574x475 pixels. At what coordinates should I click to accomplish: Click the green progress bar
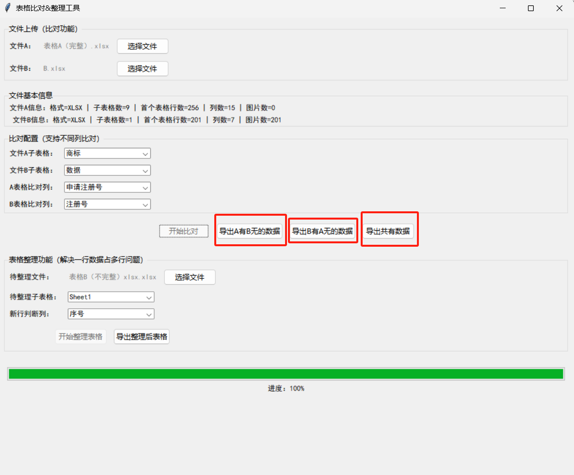tap(286, 374)
